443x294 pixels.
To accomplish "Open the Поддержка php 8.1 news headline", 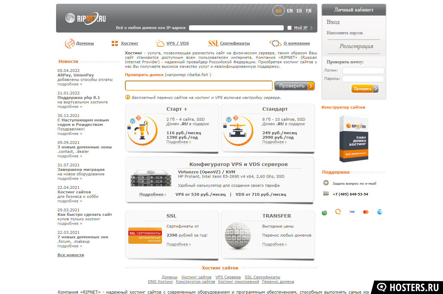I will (x=79, y=98).
